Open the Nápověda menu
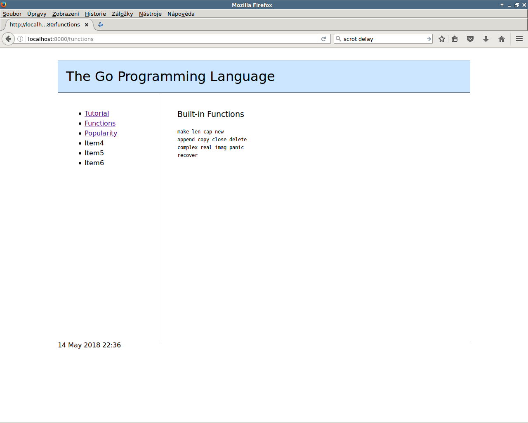This screenshot has width=528, height=423. tap(181, 14)
